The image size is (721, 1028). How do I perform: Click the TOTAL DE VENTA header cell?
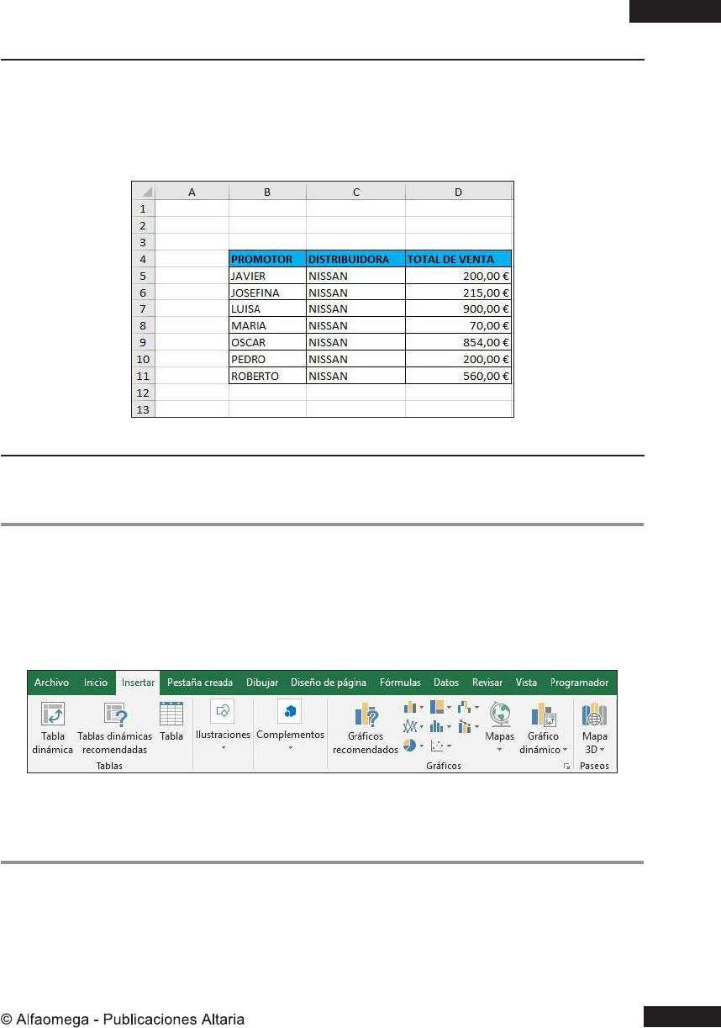[x=459, y=259]
